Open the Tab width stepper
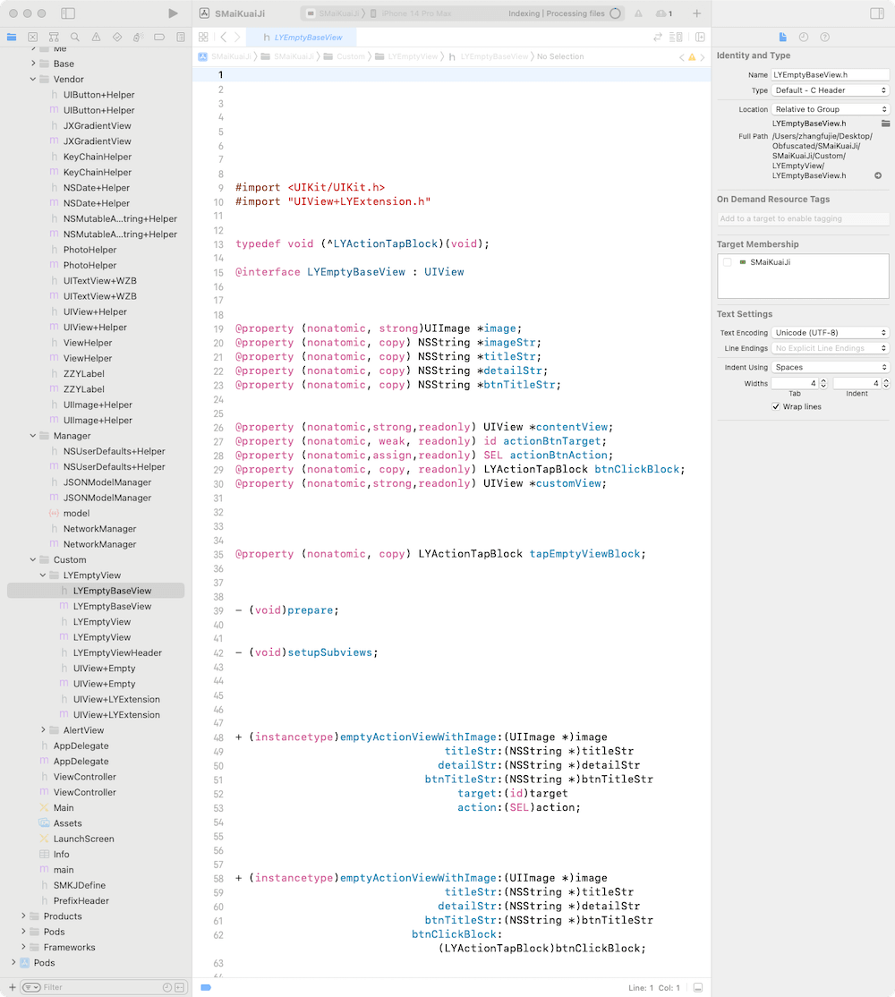Viewport: 895px width, 997px height. click(x=823, y=383)
